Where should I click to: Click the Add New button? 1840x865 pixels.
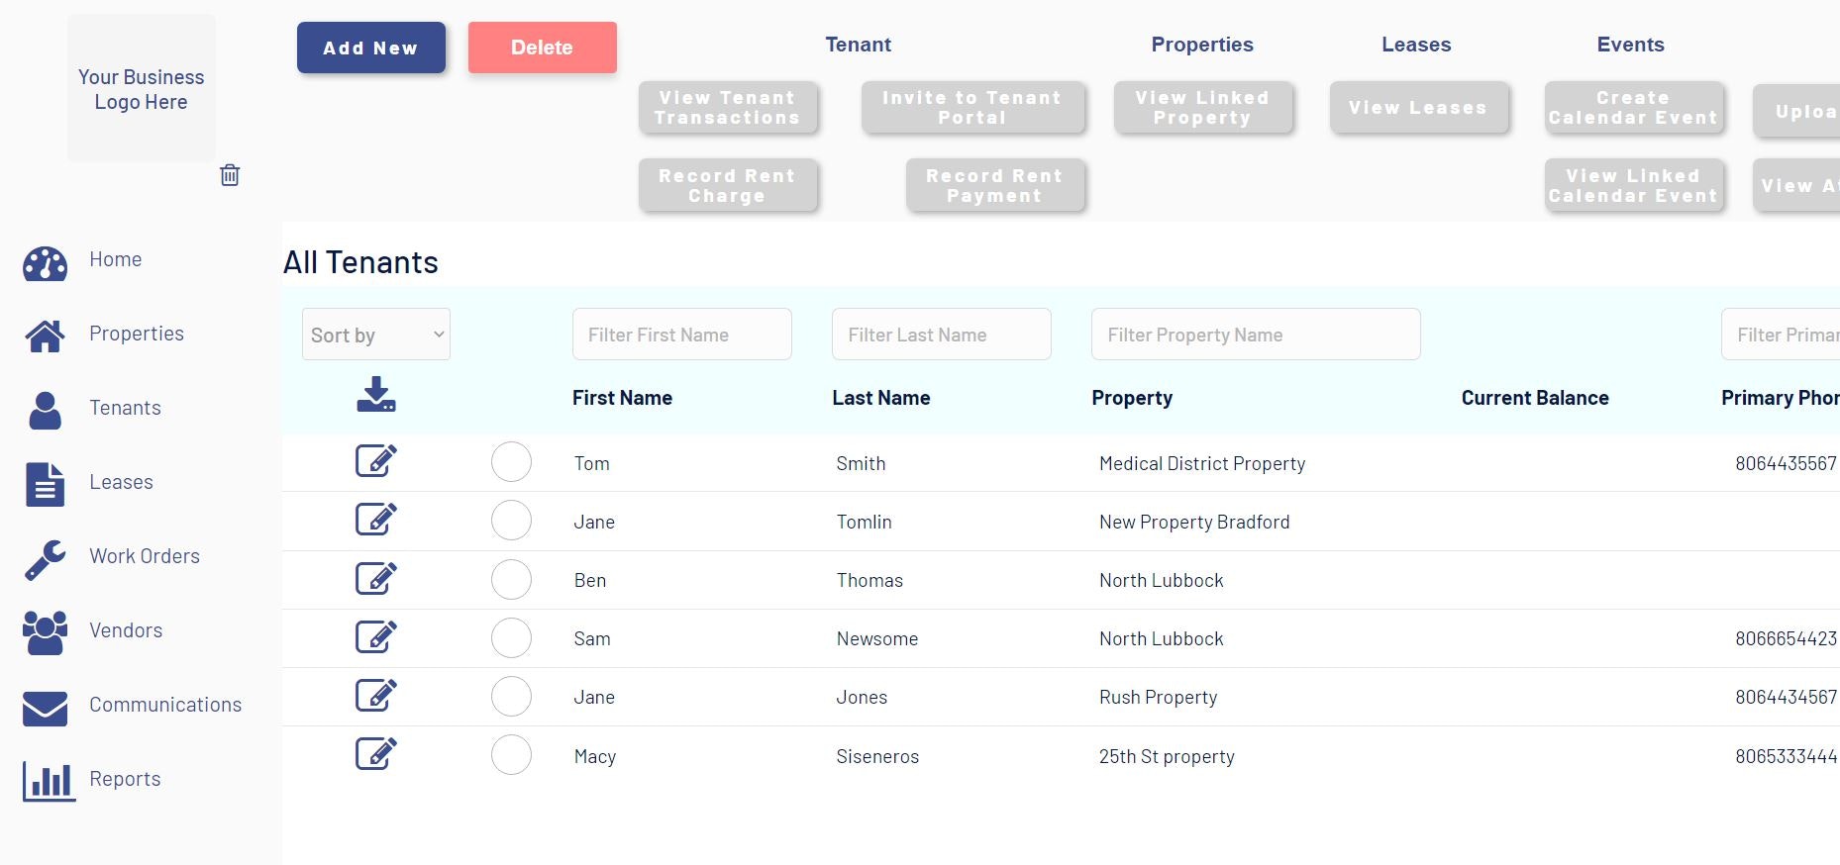click(x=371, y=48)
